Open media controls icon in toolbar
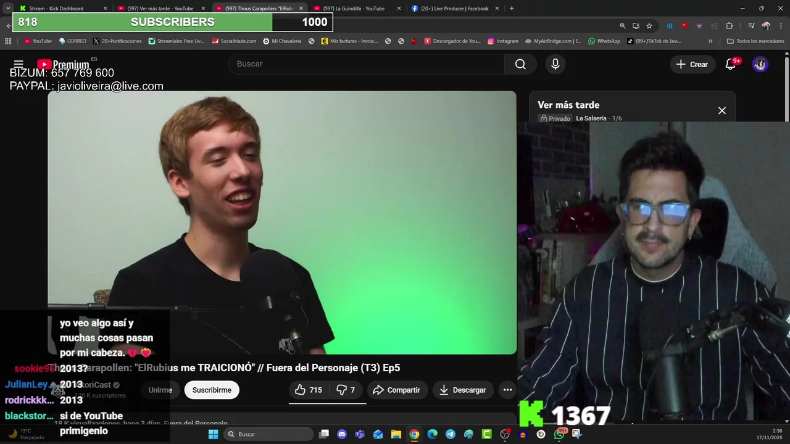The width and height of the screenshot is (790, 444). click(751, 26)
